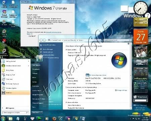Open Default Programs from Start menu

click(x=38, y=95)
